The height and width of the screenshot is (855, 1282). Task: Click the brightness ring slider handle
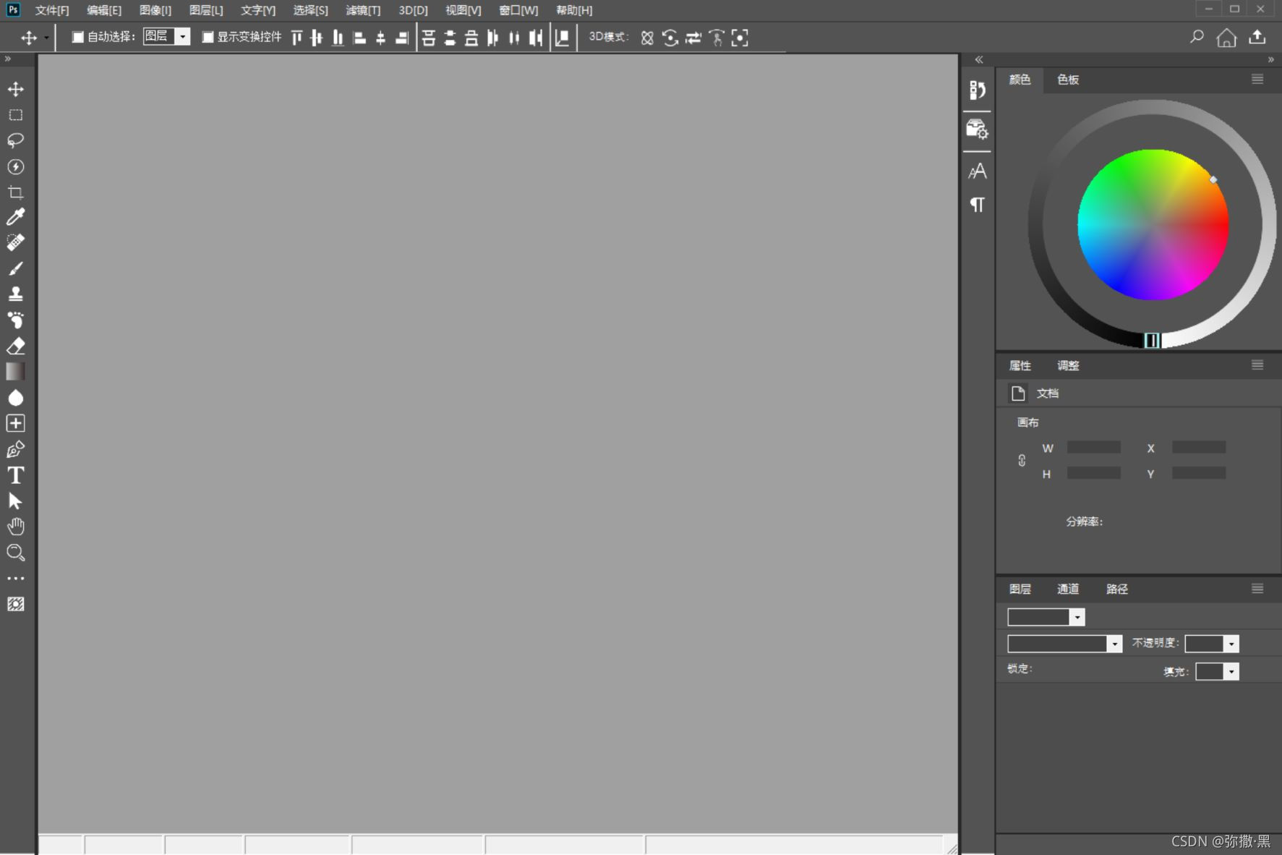[x=1152, y=340]
